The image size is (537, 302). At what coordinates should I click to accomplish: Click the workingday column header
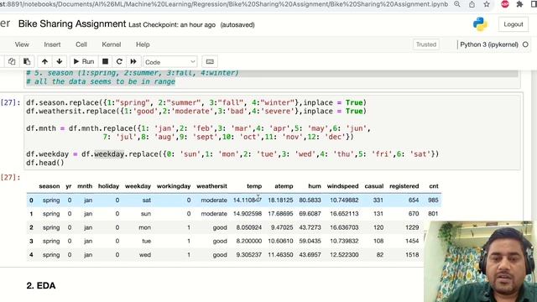coord(174,186)
